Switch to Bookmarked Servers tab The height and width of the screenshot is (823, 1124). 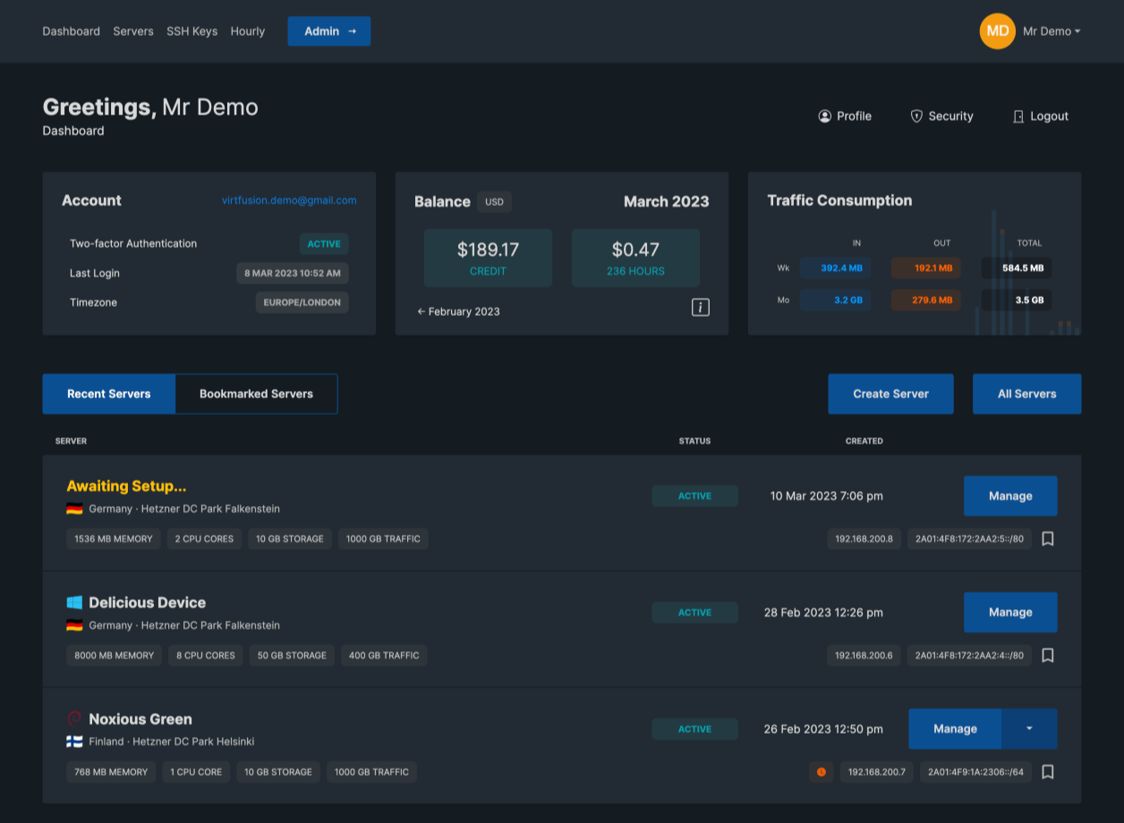tap(256, 394)
